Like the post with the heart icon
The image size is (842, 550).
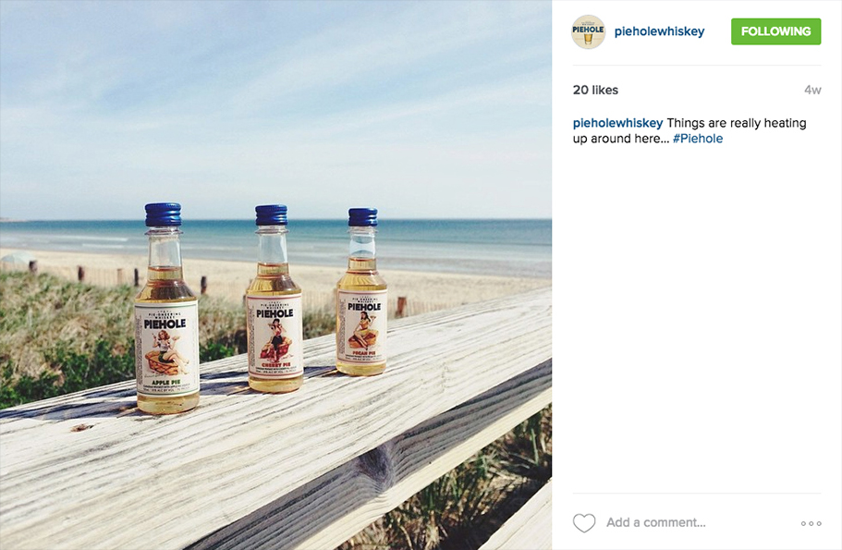point(584,522)
